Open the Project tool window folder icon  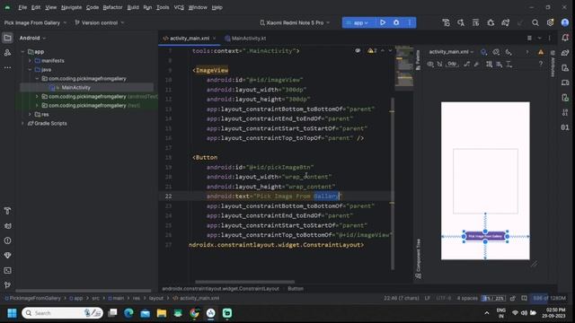[7, 38]
